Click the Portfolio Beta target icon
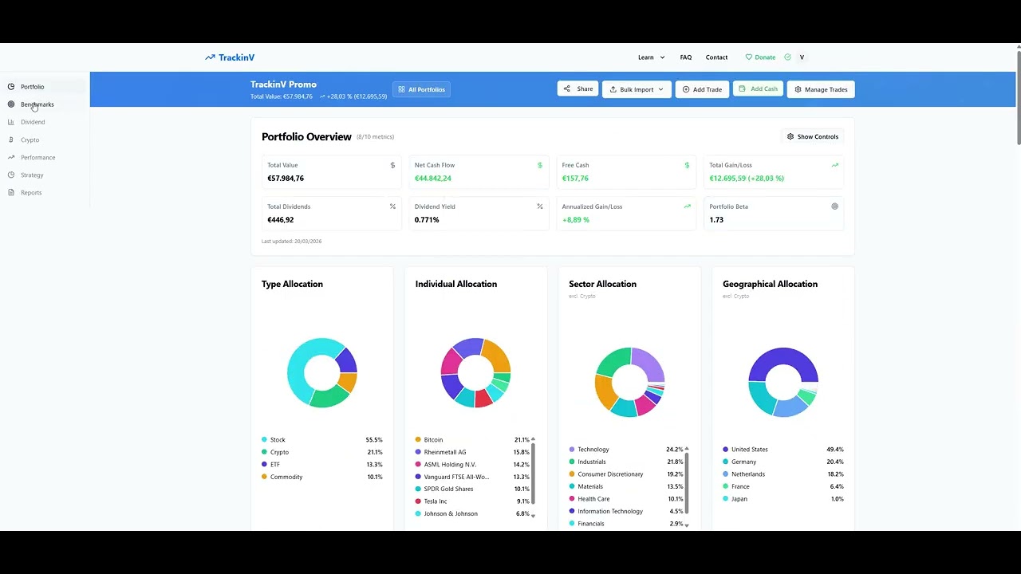1021x574 pixels. 835,206
